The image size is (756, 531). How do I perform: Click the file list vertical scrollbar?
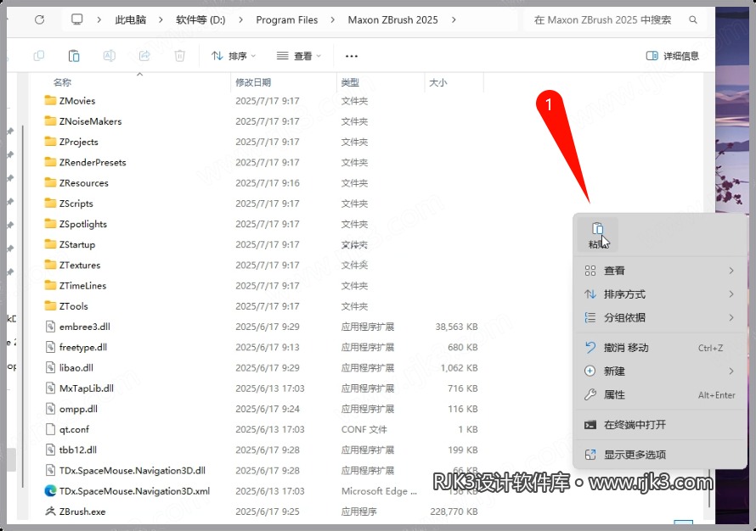tap(708, 486)
